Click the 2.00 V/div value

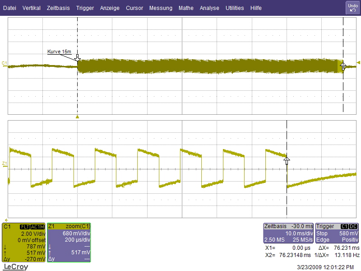(33, 234)
